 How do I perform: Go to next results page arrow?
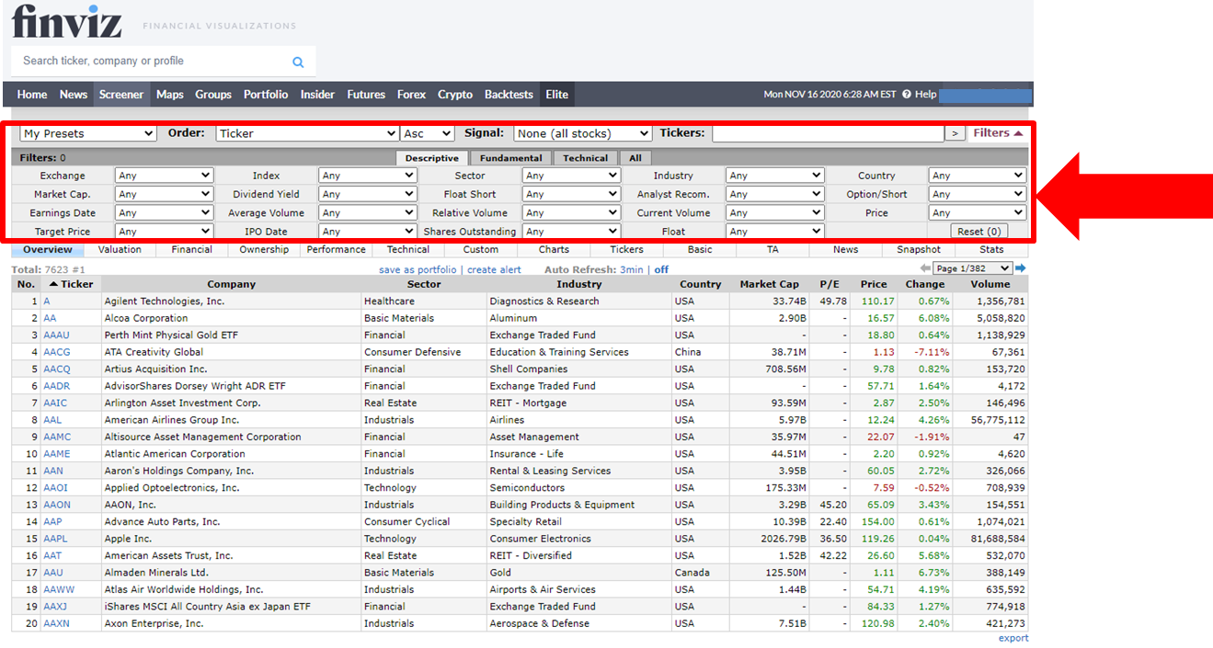[1021, 268]
